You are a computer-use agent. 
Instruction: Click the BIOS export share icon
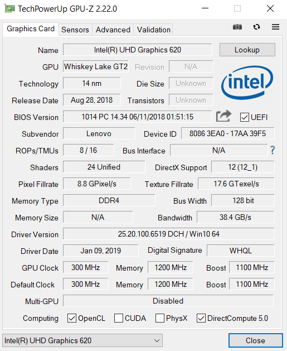pyautogui.click(x=223, y=116)
